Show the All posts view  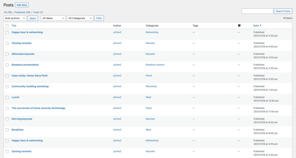click(5, 12)
